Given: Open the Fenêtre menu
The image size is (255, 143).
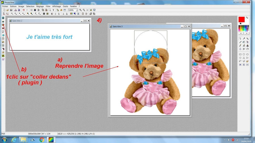Looking at the screenshot, I should coord(73,6).
